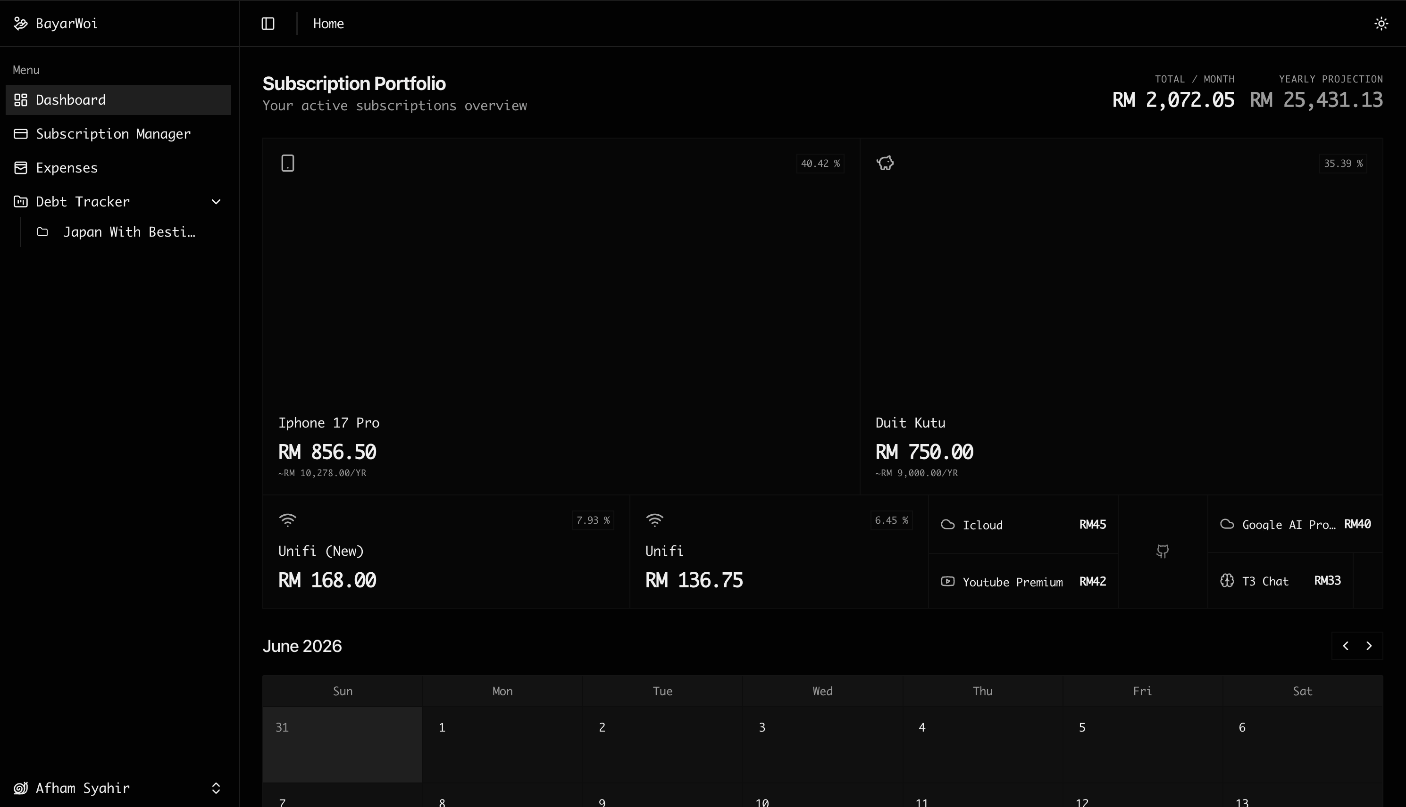This screenshot has width=1406, height=807.
Task: Click the Home breadcrumb
Action: click(x=328, y=23)
